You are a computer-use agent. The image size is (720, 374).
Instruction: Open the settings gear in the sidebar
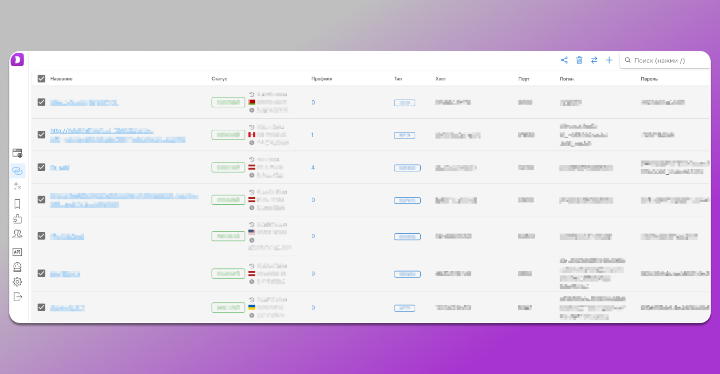pos(18,281)
